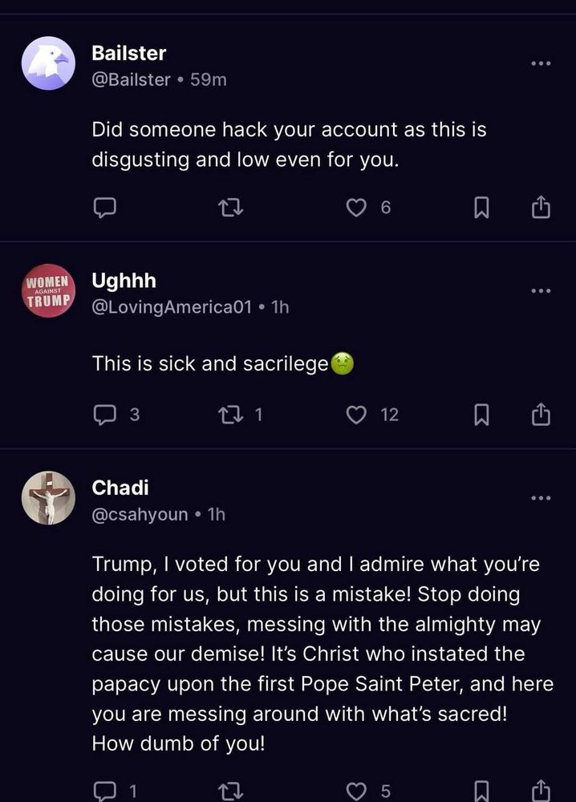Visit the @LovingAmerica01 profile handle
This screenshot has width=576, height=802.
[172, 307]
